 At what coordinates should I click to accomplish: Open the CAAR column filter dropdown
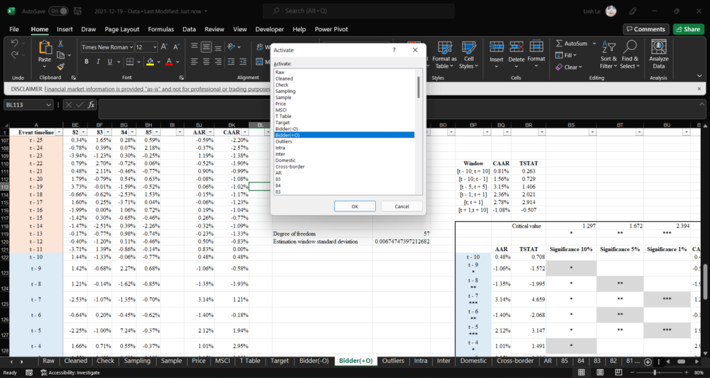(245, 132)
